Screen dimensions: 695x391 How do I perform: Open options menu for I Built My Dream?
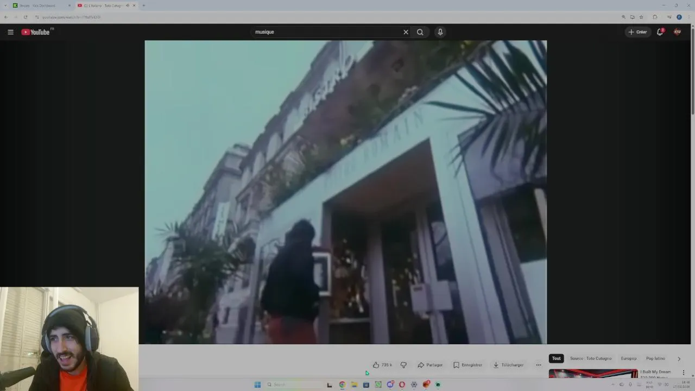684,373
